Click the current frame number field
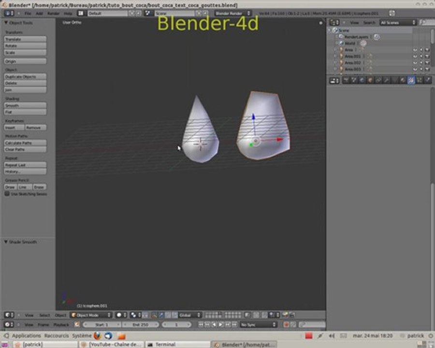 (176, 324)
